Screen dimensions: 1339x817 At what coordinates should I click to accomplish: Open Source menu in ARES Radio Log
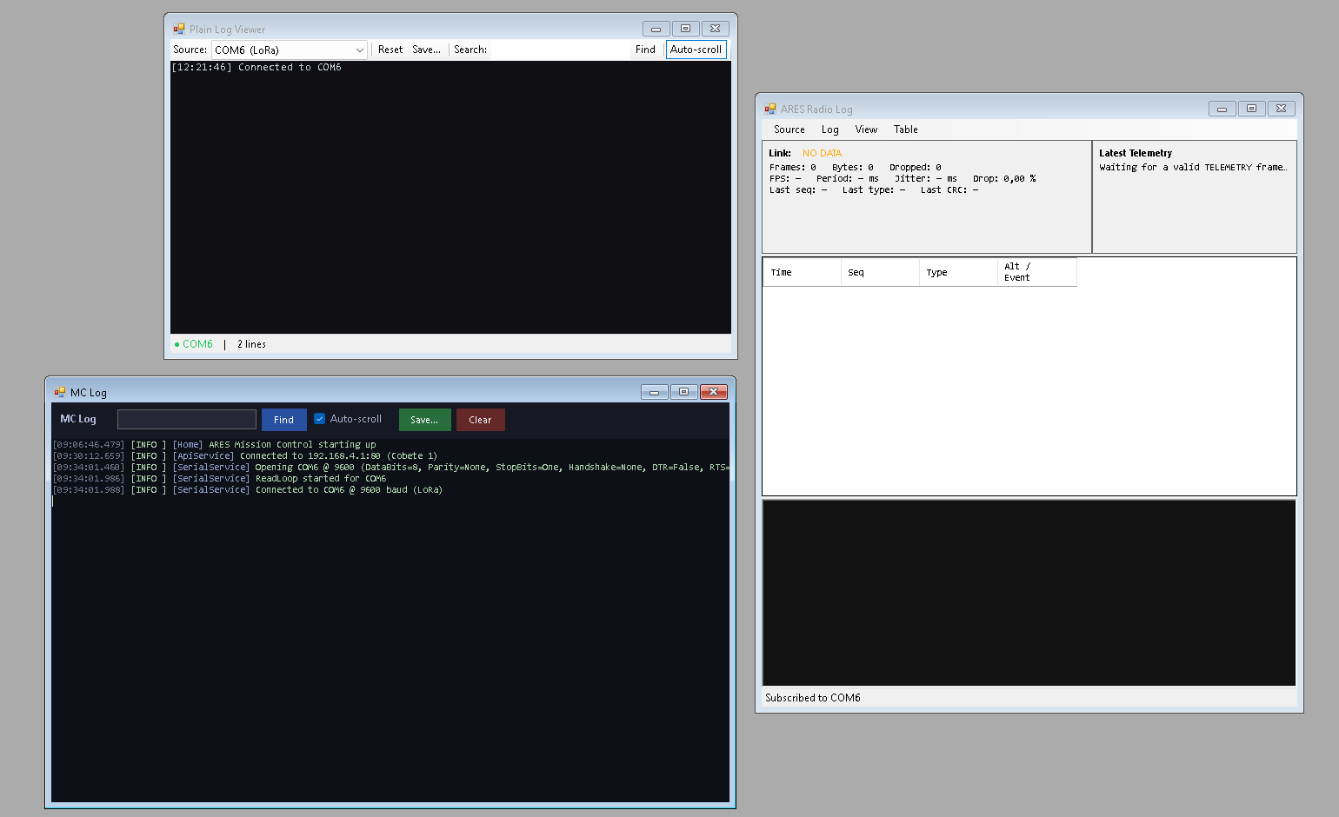pos(789,130)
